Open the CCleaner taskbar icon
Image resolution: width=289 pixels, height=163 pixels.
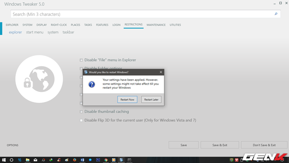coord(59,160)
